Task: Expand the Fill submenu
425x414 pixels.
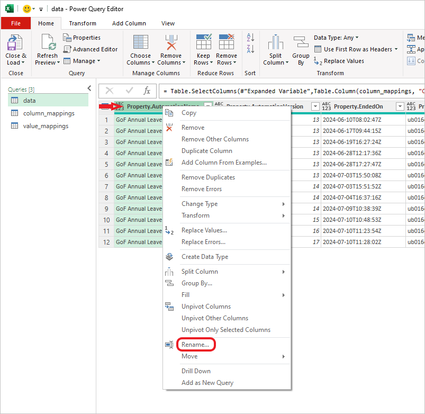Action: click(x=283, y=295)
